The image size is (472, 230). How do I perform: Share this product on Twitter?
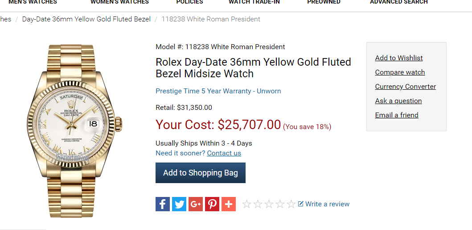pyautogui.click(x=179, y=204)
